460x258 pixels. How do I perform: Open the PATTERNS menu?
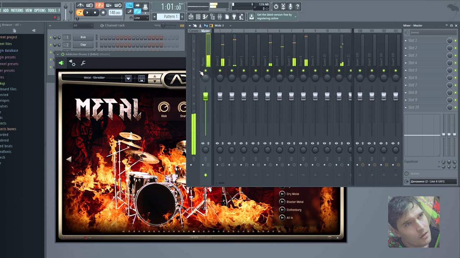[17, 10]
